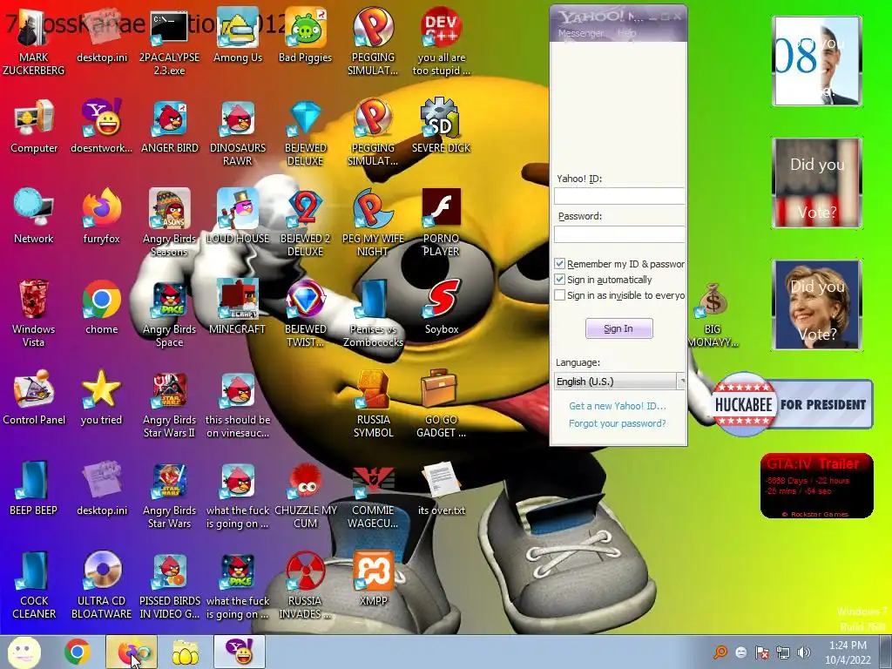Enable Sign in as invisible to everyone

click(x=560, y=295)
